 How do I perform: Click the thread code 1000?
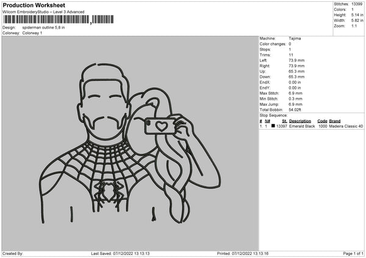(x=323, y=126)
